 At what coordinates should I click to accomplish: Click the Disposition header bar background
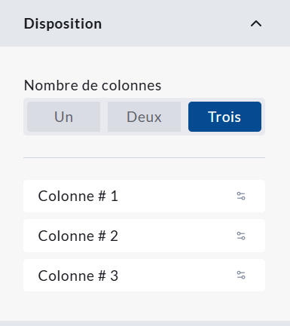click(x=176, y=23)
